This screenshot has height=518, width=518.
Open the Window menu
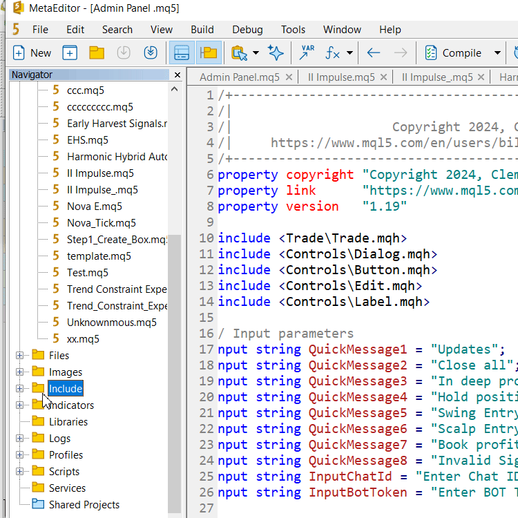pos(343,30)
